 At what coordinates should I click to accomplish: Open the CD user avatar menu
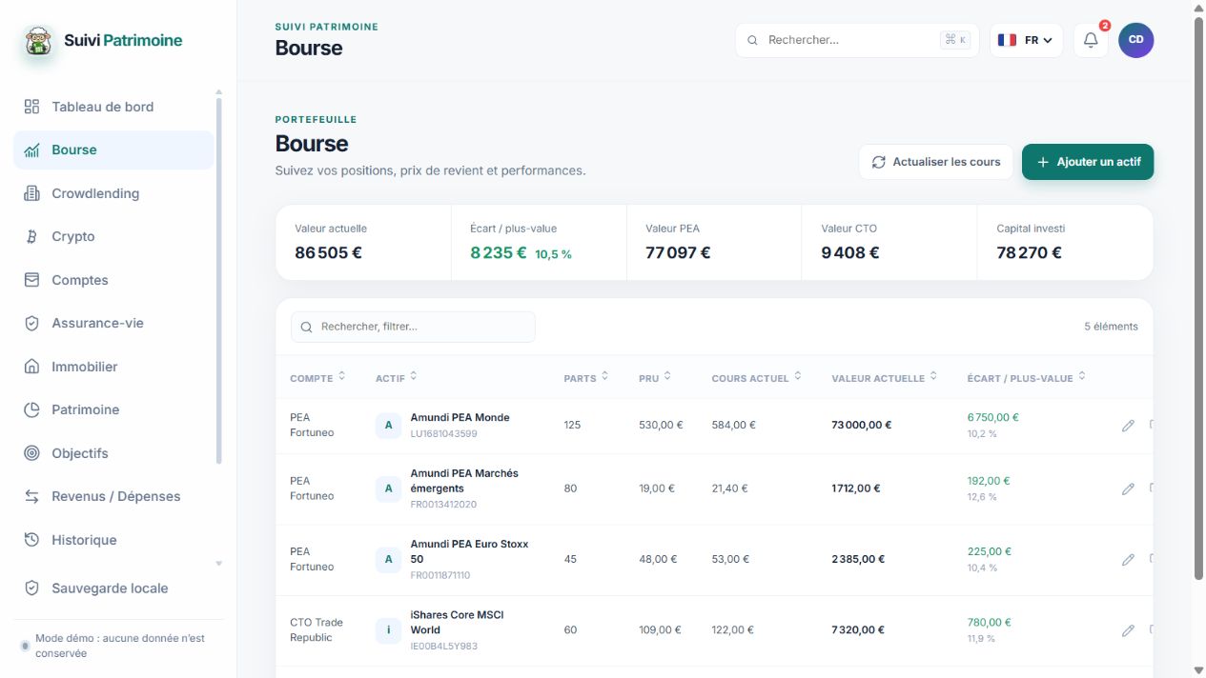[x=1136, y=40]
